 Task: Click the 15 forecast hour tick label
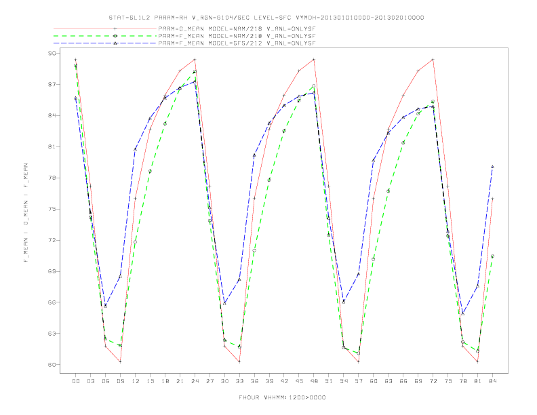[150, 381]
